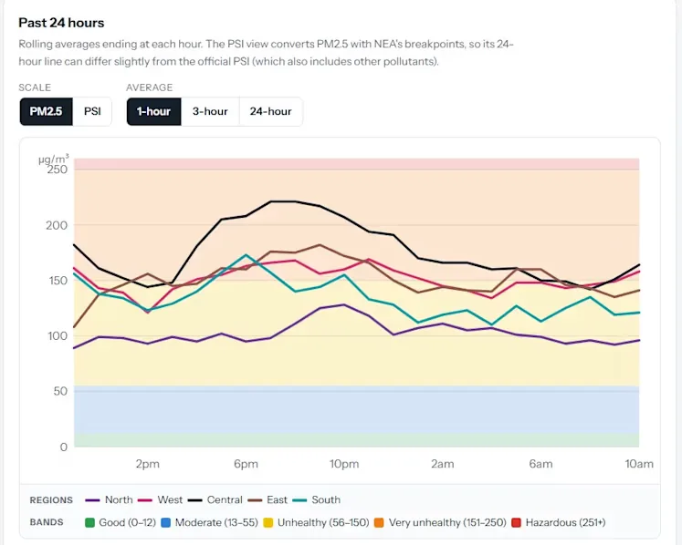682x545 pixels.
Task: Toggle South region in legend
Action: pyautogui.click(x=316, y=499)
